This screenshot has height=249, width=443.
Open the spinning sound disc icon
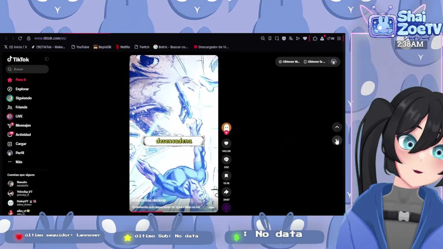pos(226,207)
